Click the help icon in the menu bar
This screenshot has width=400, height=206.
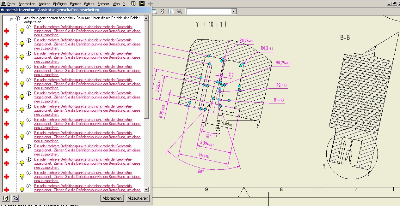[x=133, y=3]
